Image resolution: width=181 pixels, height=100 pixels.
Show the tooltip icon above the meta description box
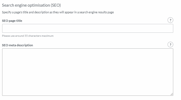pos(170,44)
